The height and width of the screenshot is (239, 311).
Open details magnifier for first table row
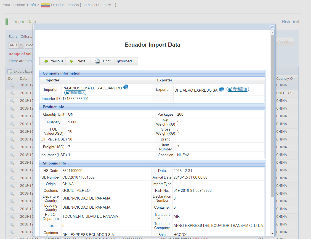(12, 85)
